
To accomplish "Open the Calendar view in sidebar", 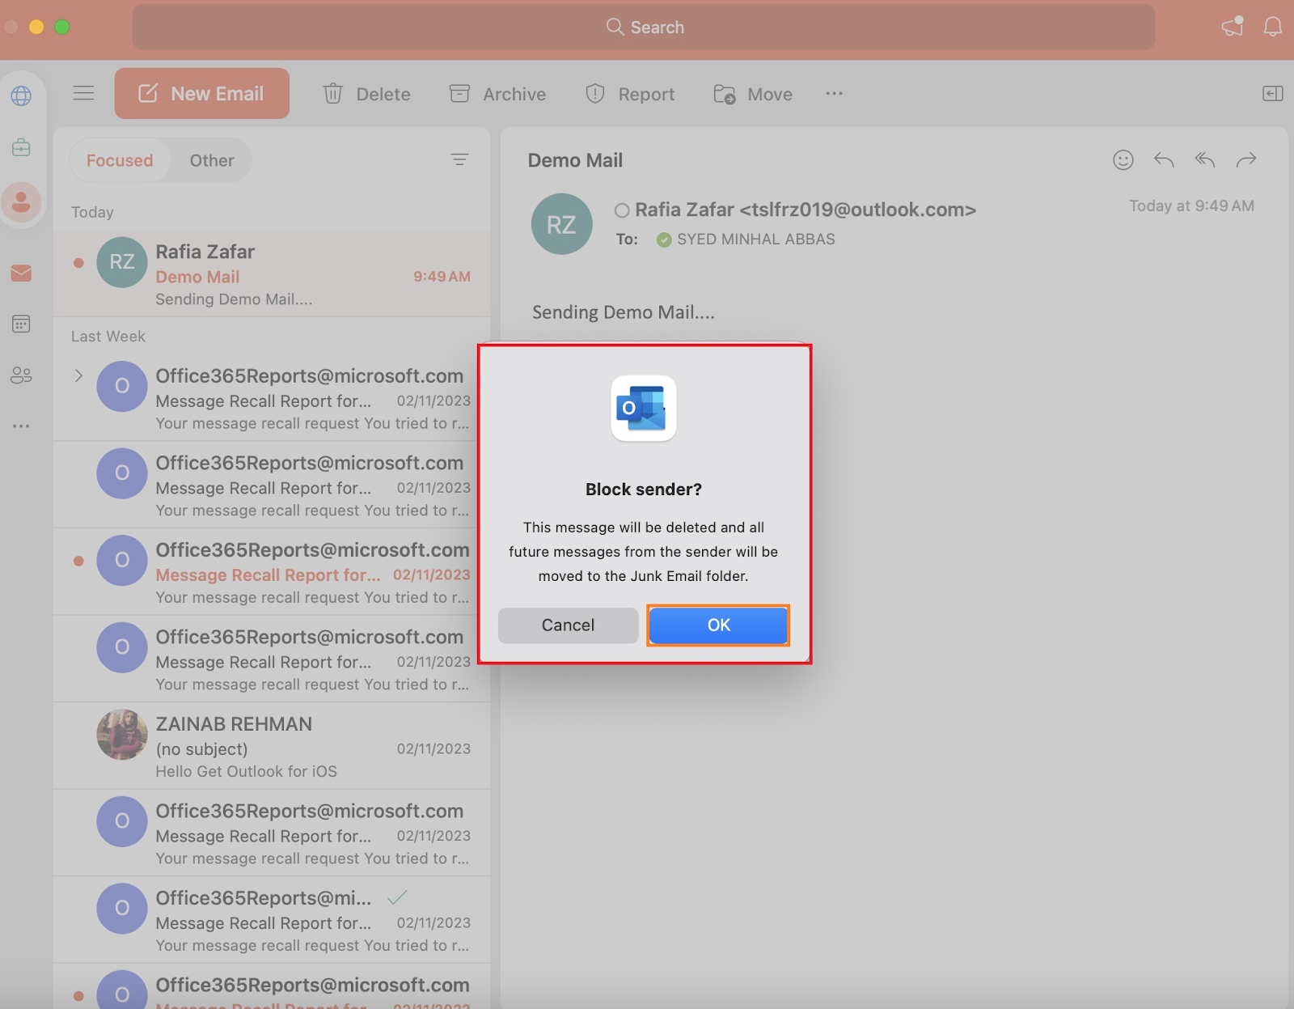I will point(21,324).
